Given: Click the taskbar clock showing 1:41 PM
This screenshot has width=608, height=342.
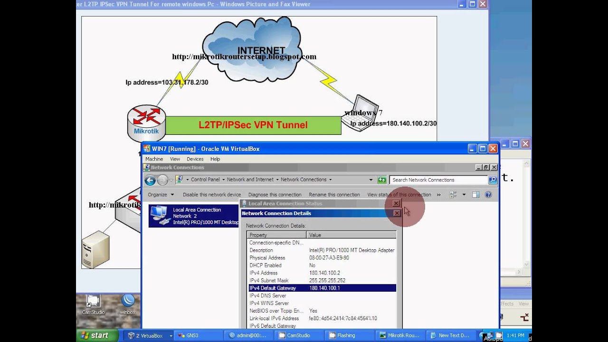Looking at the screenshot, I should point(515,335).
